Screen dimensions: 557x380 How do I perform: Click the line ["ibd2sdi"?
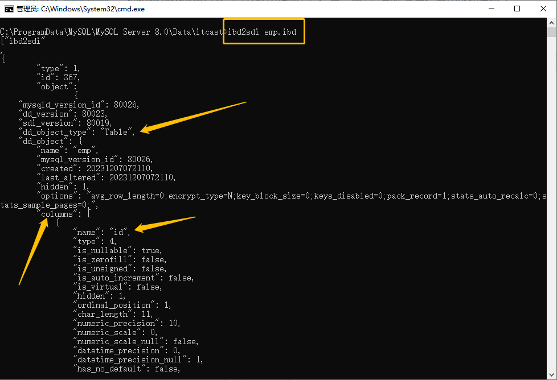click(23, 41)
